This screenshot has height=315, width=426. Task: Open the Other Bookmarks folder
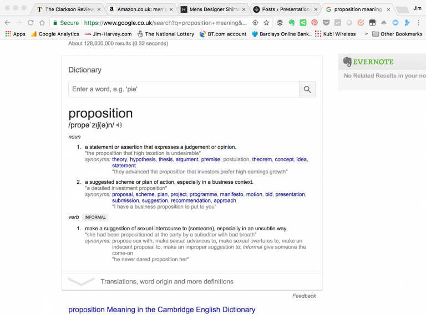tap(397, 34)
